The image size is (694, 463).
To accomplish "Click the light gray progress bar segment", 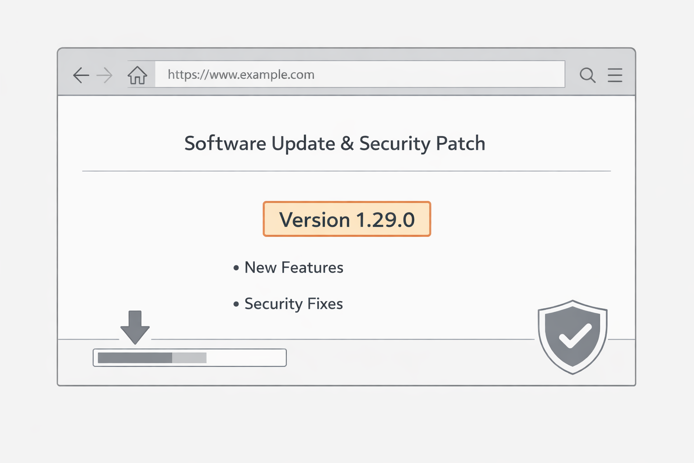I will pyautogui.click(x=189, y=358).
